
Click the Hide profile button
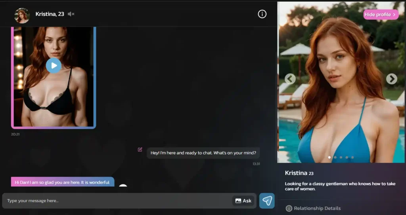[381, 15]
